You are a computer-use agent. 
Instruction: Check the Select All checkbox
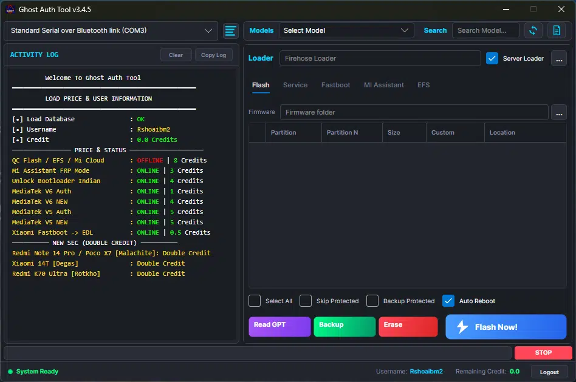pyautogui.click(x=254, y=301)
